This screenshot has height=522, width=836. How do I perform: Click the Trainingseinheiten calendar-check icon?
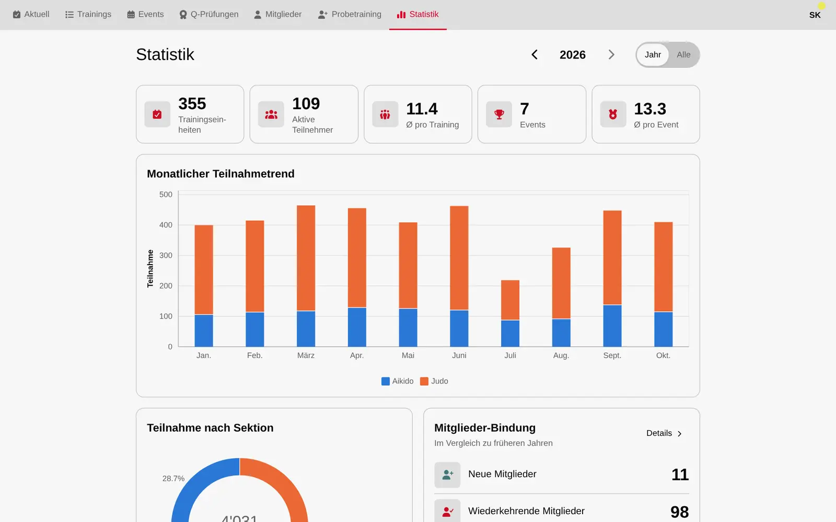pos(157,114)
